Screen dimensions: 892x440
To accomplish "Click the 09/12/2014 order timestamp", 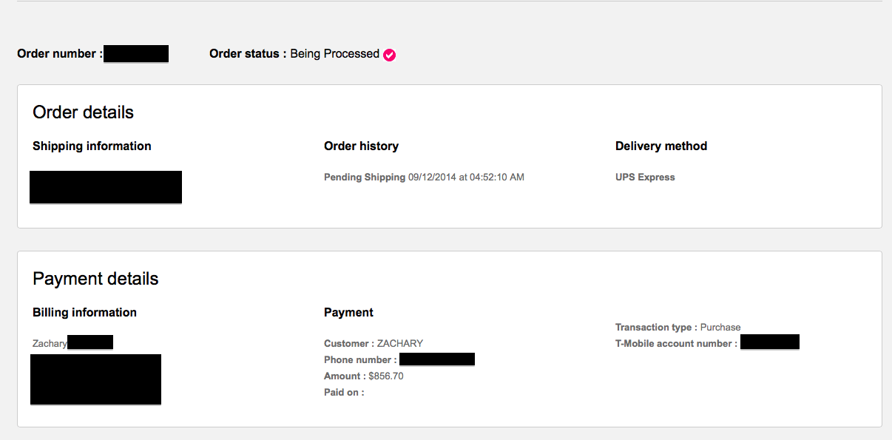I will (x=466, y=177).
